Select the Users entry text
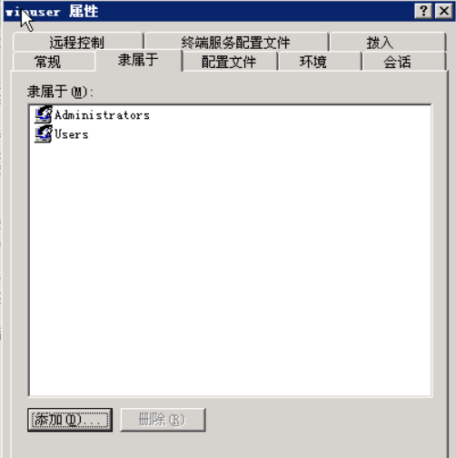This screenshot has width=456, height=458. pos(72,134)
